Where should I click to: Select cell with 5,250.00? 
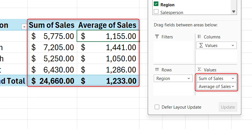click(52, 58)
